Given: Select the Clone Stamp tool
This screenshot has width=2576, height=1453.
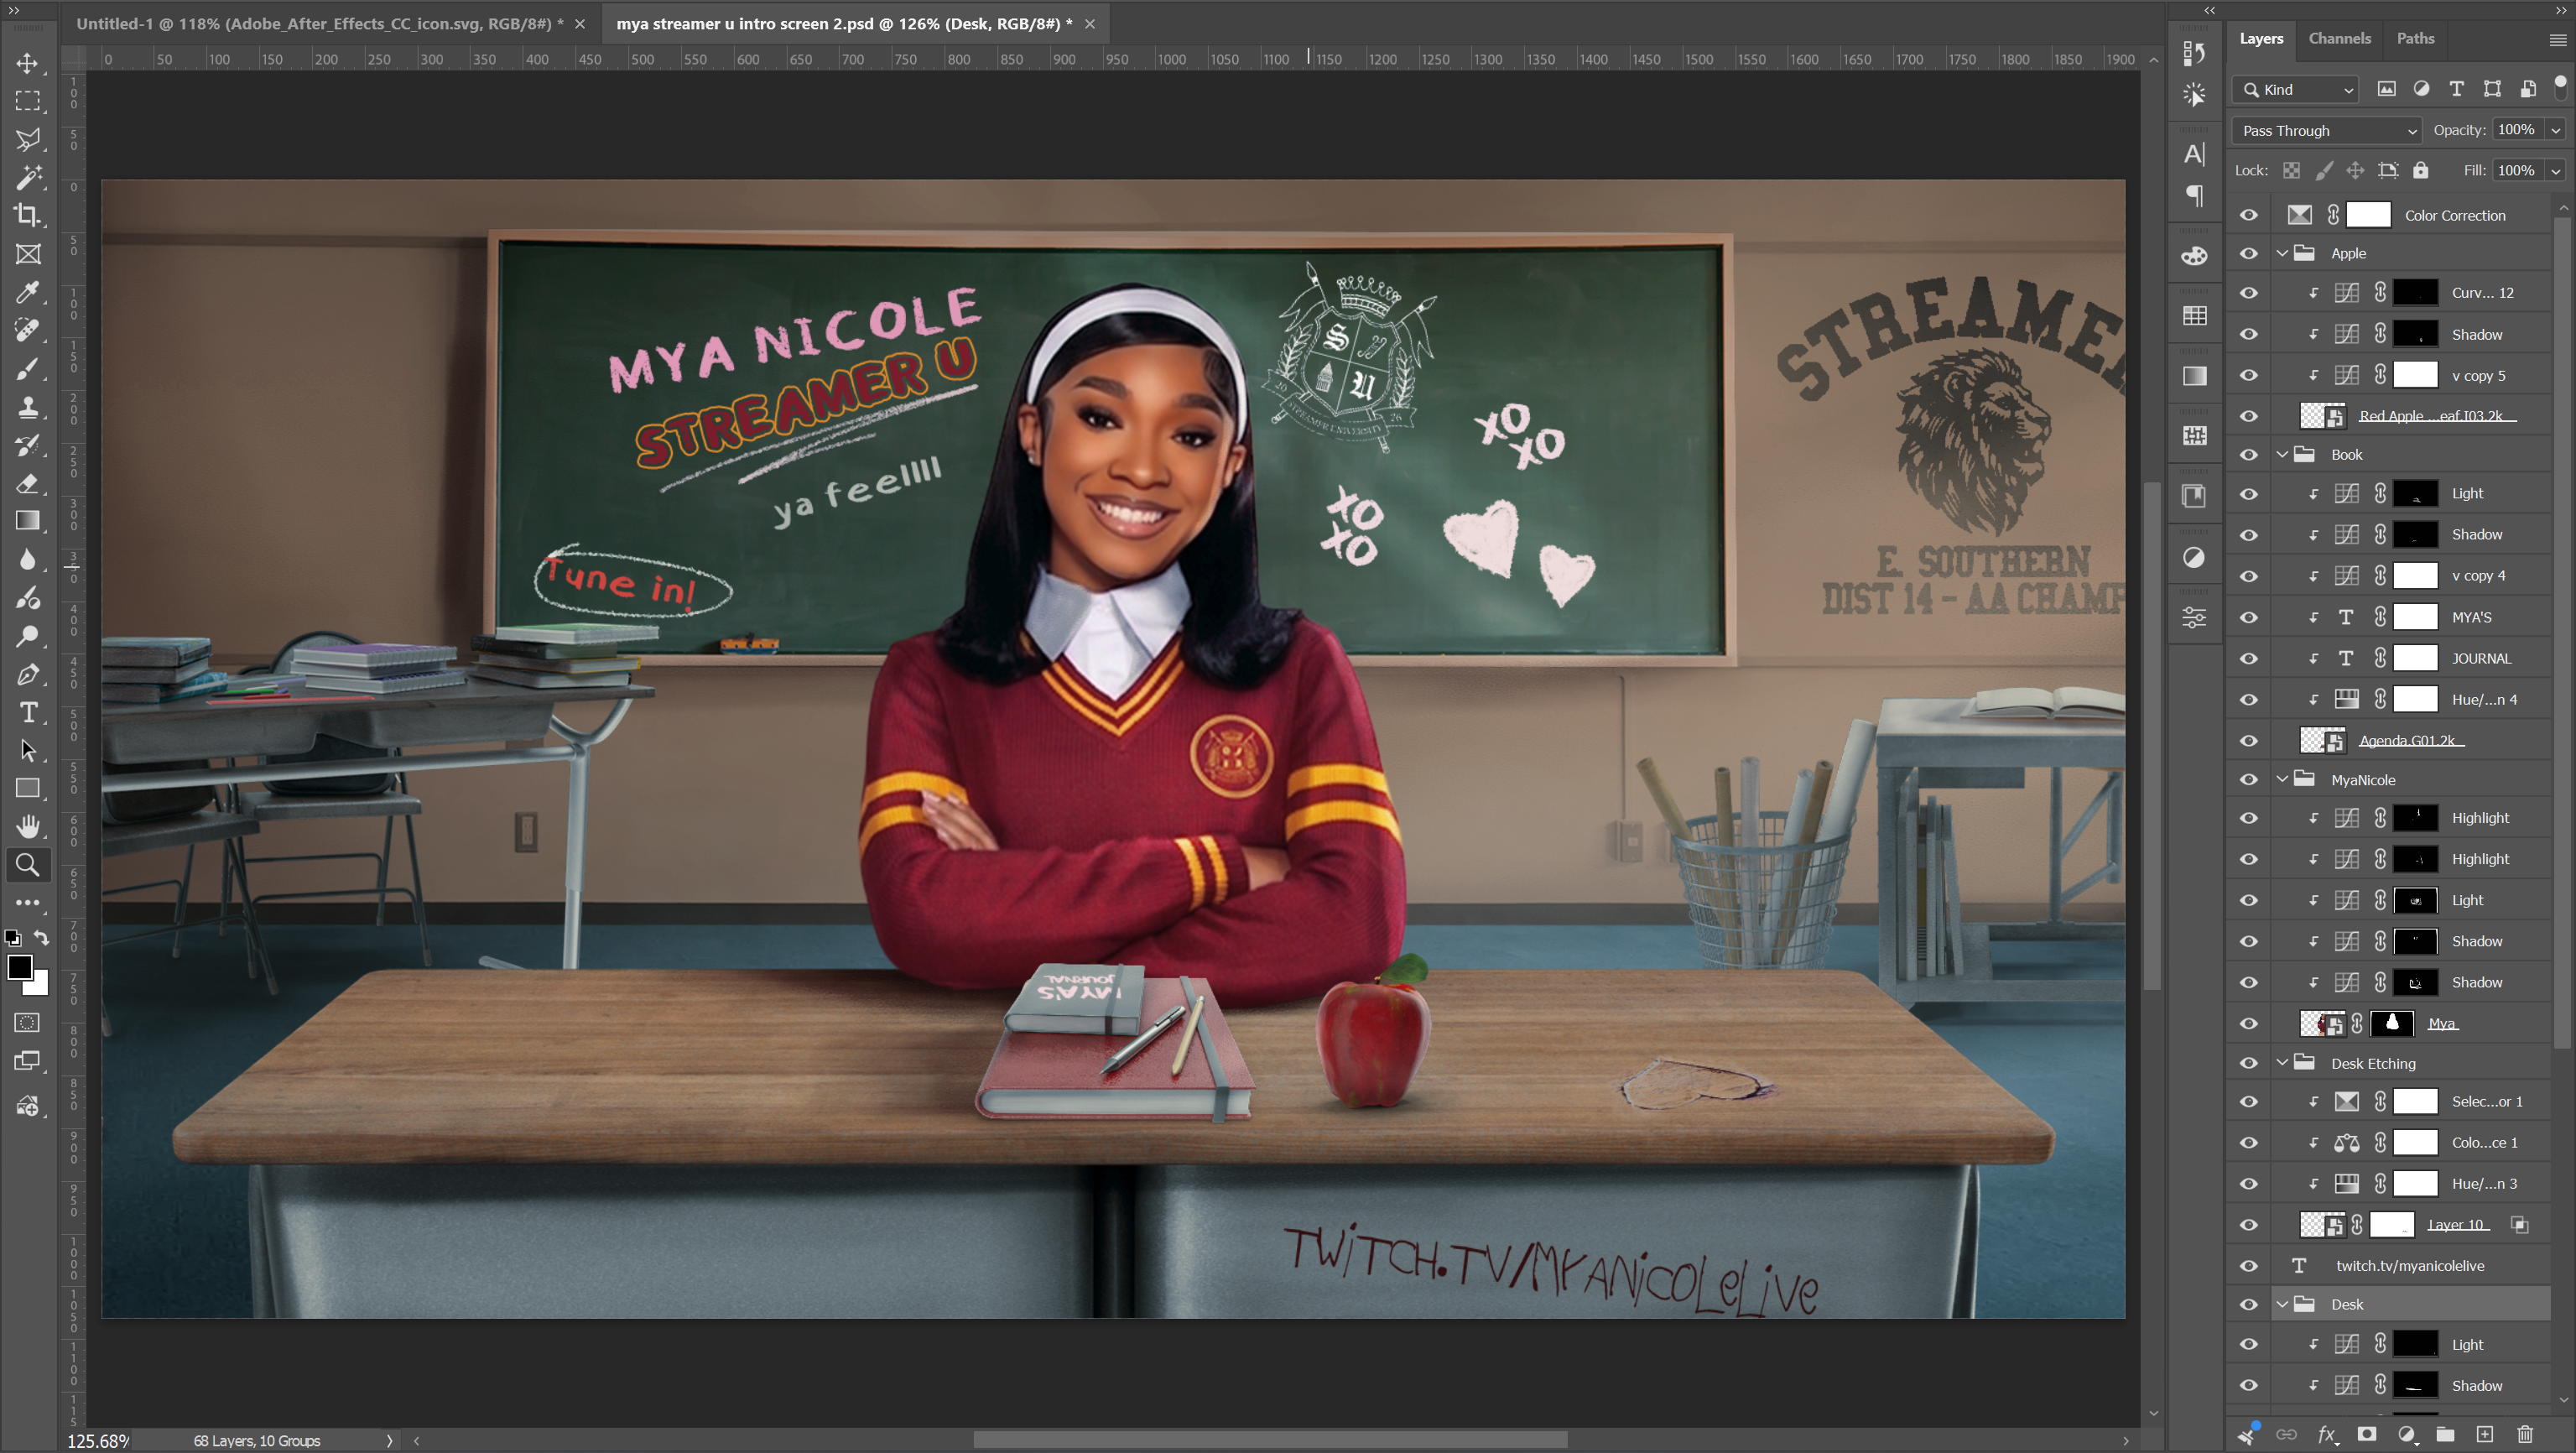Looking at the screenshot, I should tap(27, 407).
